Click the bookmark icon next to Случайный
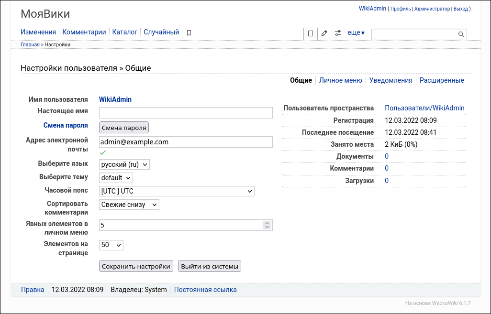The image size is (491, 314). 189,32
